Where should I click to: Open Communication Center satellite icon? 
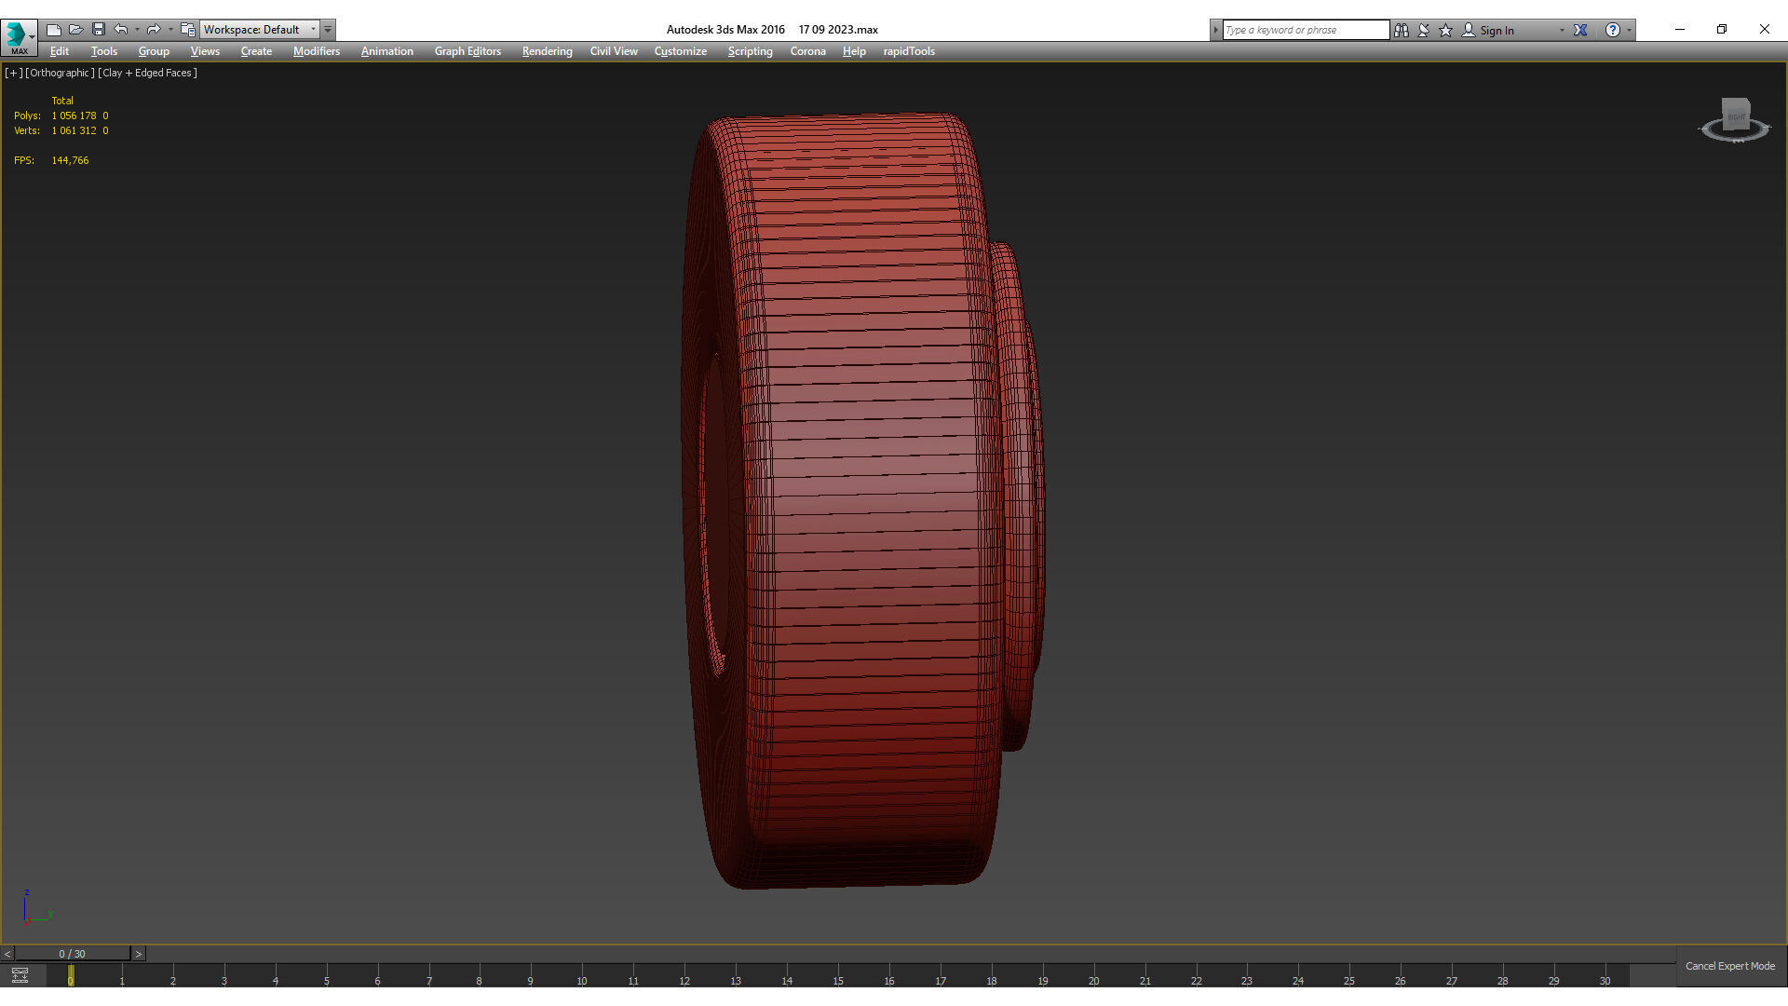point(1424,30)
